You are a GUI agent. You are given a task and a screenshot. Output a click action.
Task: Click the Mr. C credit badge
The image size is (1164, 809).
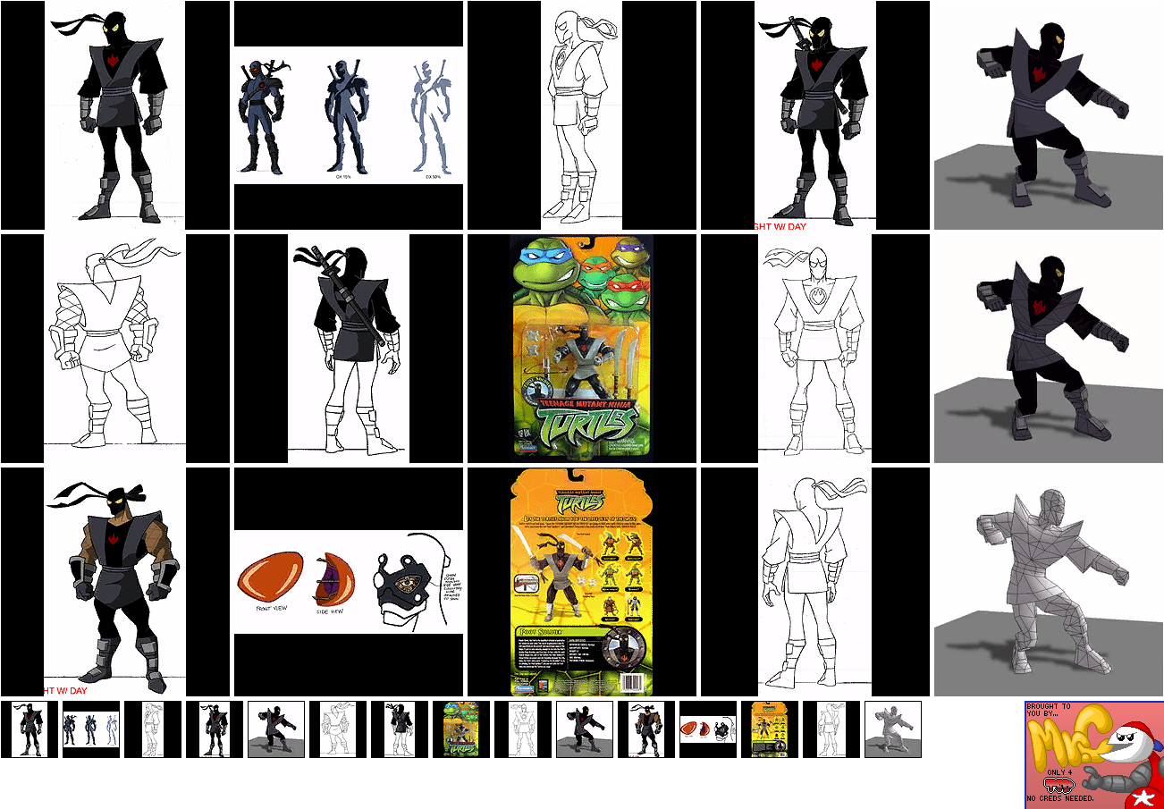pyautogui.click(x=1094, y=754)
